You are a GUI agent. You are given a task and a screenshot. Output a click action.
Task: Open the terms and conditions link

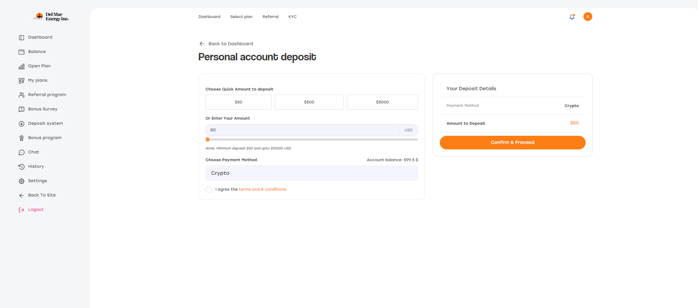tap(263, 189)
